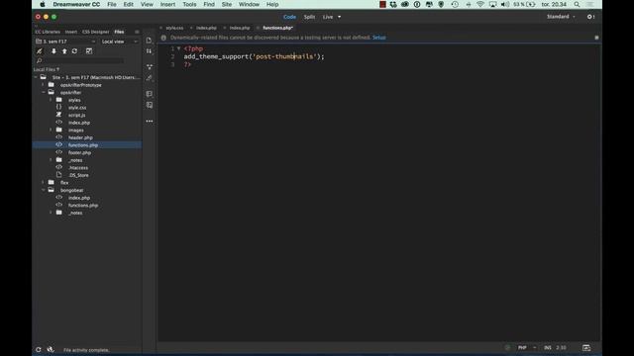Click the sync settings gear icon at top right
The image size is (634, 356).
(x=590, y=17)
